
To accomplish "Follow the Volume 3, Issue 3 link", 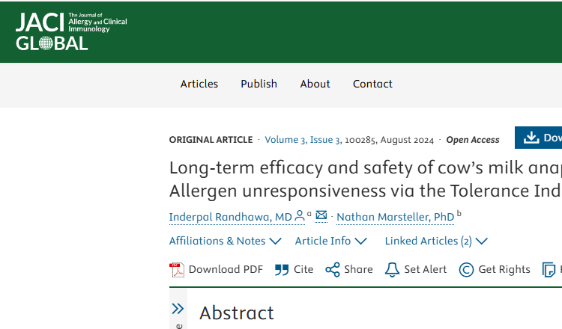I will tap(303, 140).
